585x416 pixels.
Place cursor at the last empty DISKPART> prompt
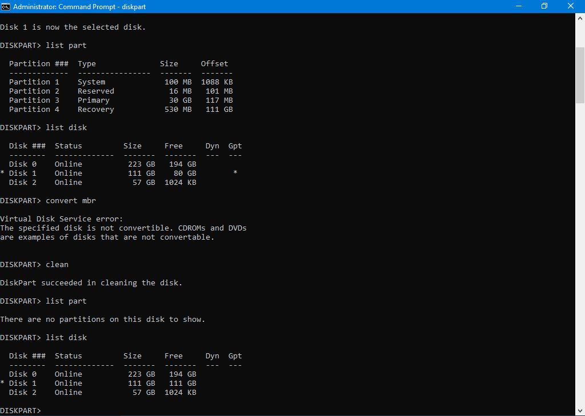coord(46,411)
